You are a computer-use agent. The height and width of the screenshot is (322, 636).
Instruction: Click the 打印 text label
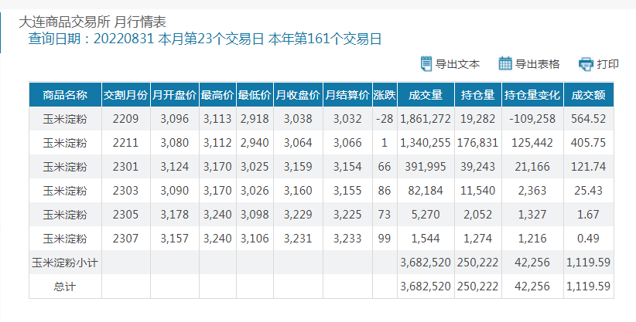click(x=607, y=64)
